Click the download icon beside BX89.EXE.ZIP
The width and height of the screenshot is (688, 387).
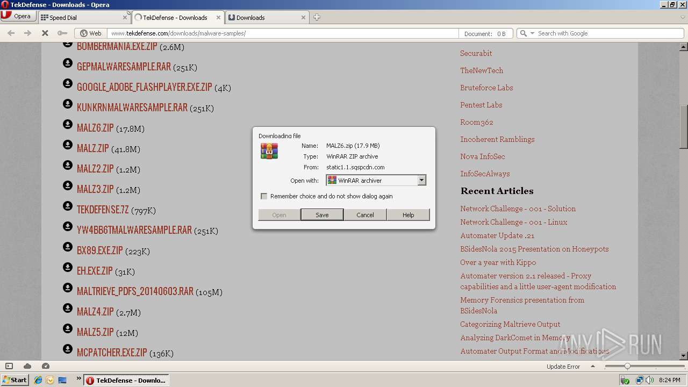68,247
